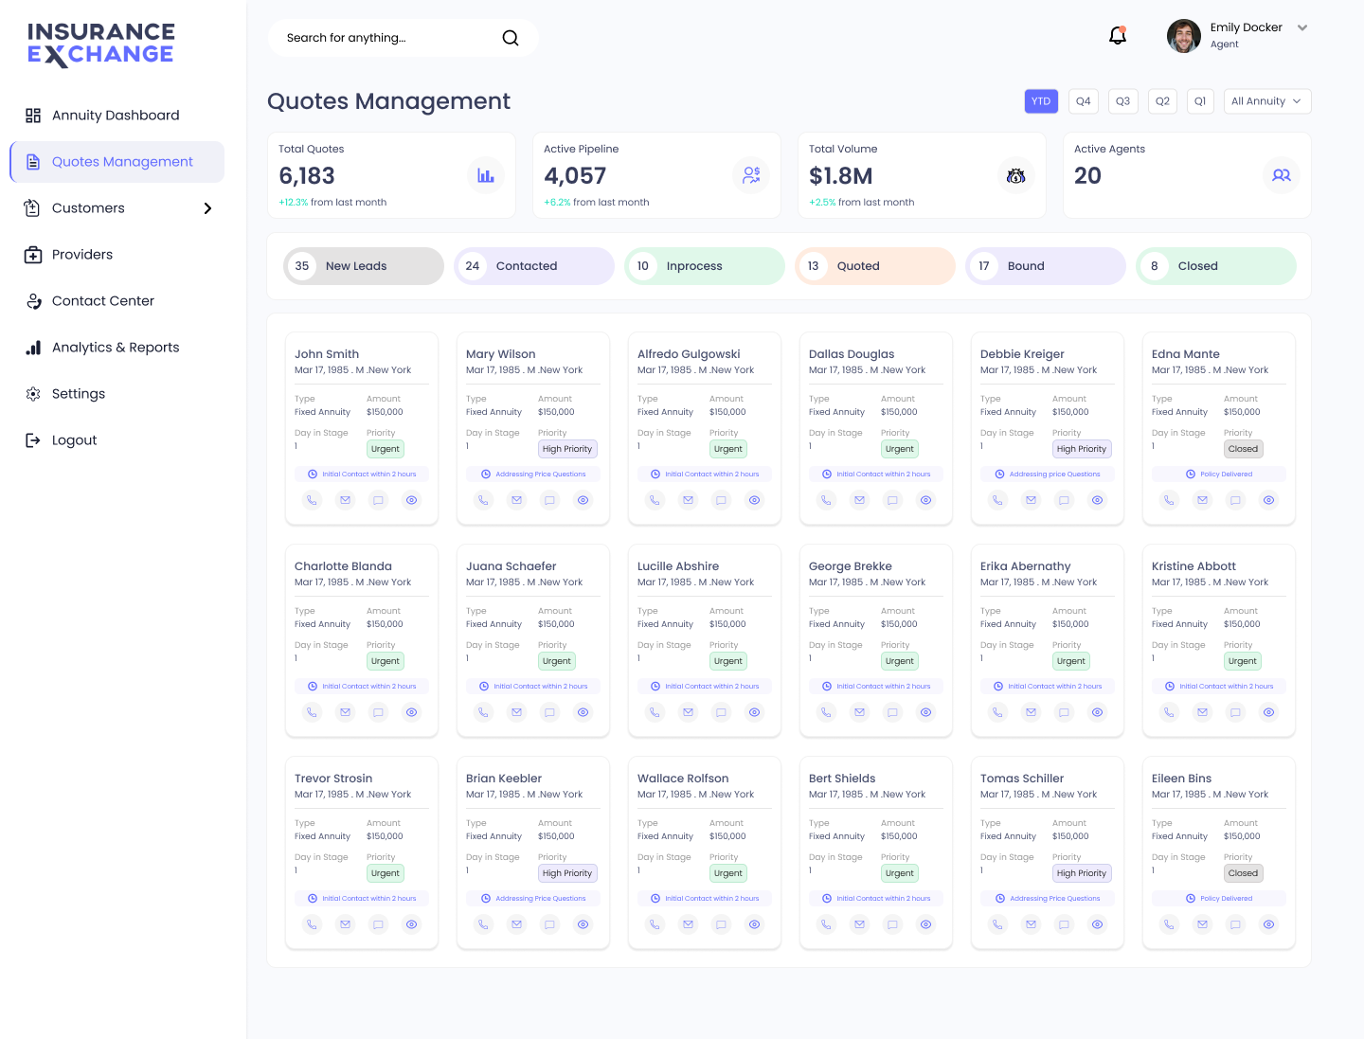The height and width of the screenshot is (1039, 1364).
Task: Open message icon on Wallace Rolfson card
Action: click(x=721, y=924)
